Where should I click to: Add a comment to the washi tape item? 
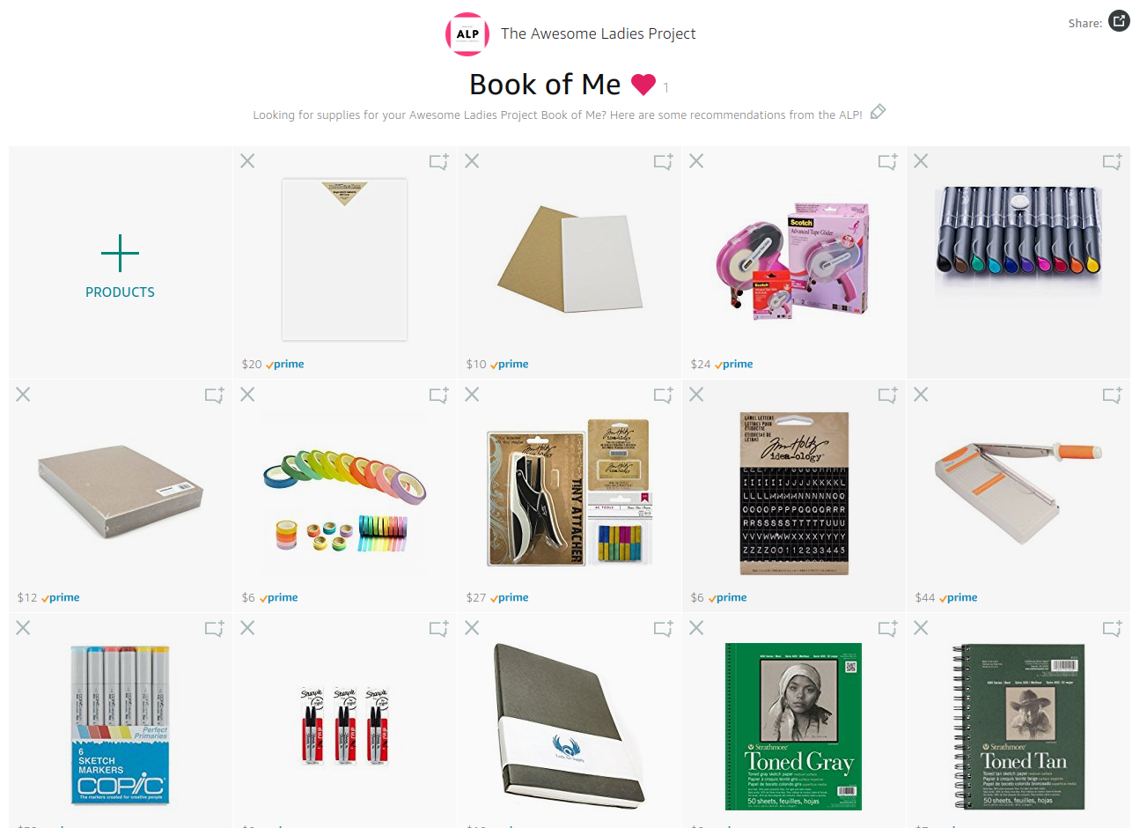click(438, 395)
